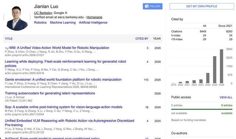The width and height of the screenshot is (236, 139).
Task: Click the Get My Own Profile button
Action: tap(202, 6)
